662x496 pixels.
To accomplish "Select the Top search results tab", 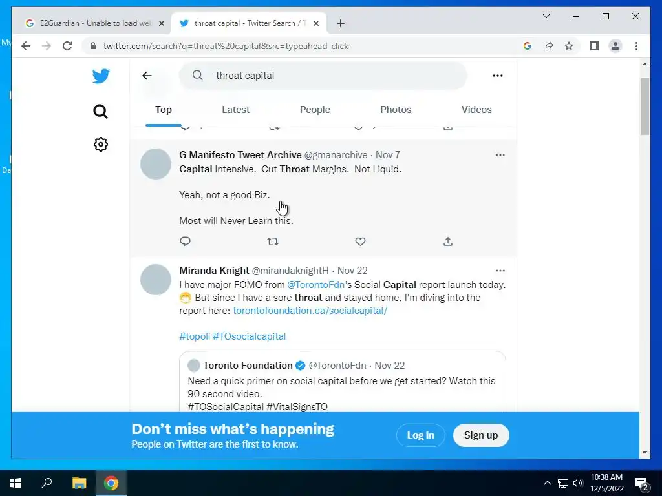I will [164, 110].
